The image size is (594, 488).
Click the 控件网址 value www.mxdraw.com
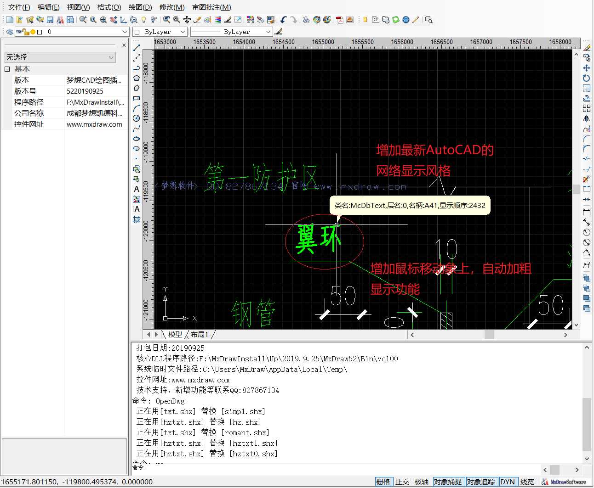(x=94, y=124)
